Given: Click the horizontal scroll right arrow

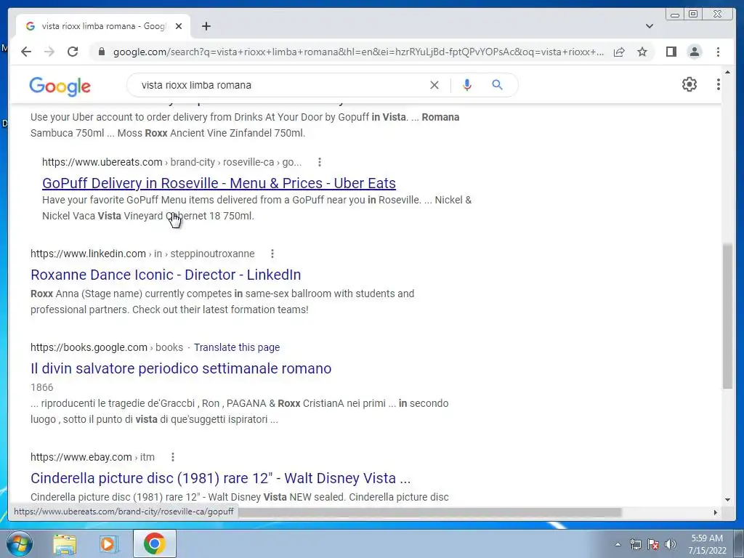Looking at the screenshot, I should pos(716,512).
